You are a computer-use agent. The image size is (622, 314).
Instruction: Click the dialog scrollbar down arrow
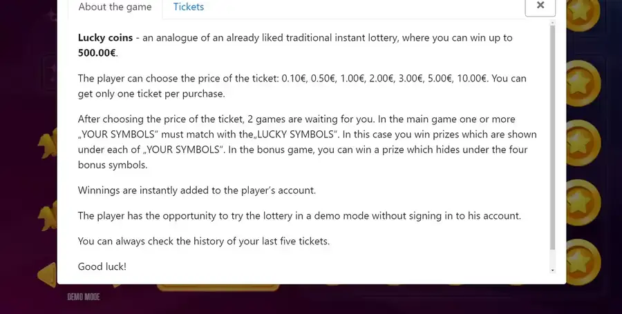(553, 270)
